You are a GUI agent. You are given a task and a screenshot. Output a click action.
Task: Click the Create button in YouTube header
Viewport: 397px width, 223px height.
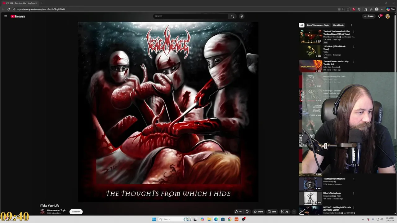coord(368,16)
